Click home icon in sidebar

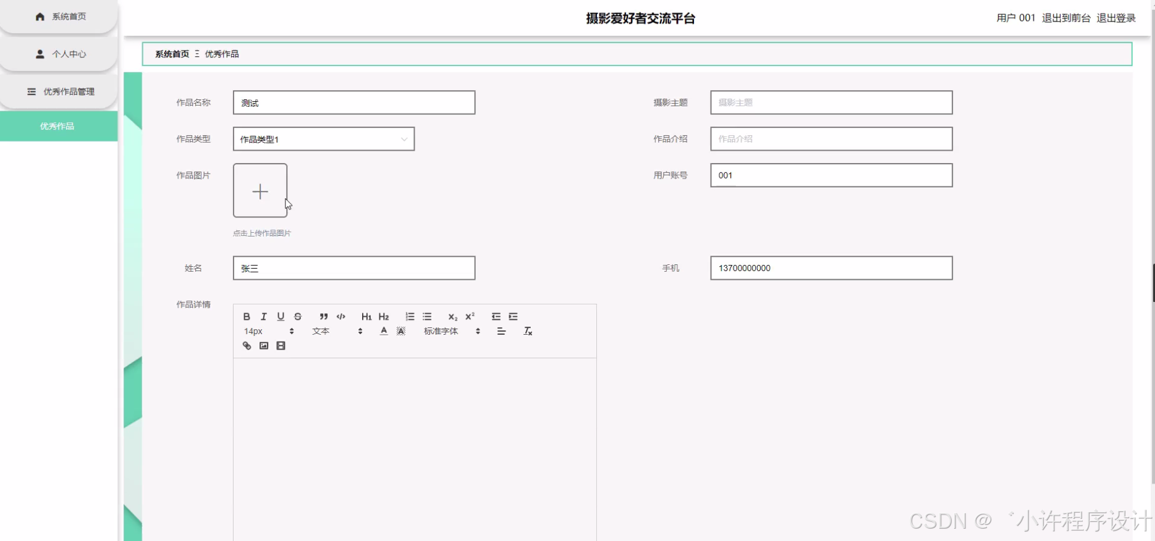coord(40,17)
